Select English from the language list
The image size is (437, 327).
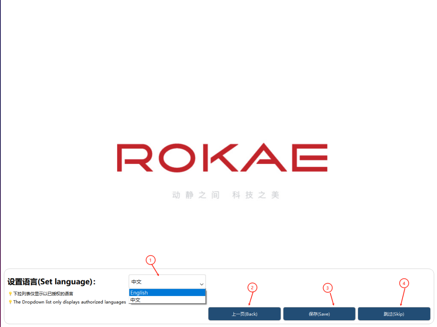167,292
